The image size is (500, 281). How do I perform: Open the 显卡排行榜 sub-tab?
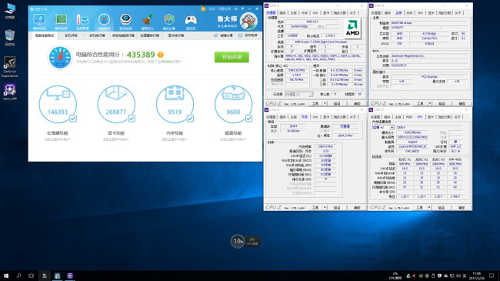point(175,35)
